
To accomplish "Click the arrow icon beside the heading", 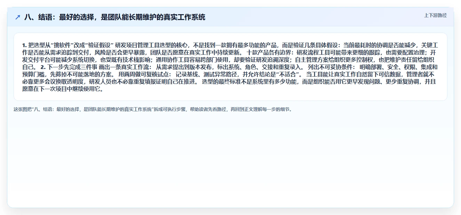I will (x=17, y=17).
